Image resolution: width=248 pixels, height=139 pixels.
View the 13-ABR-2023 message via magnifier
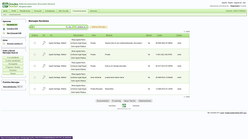coord(44,89)
